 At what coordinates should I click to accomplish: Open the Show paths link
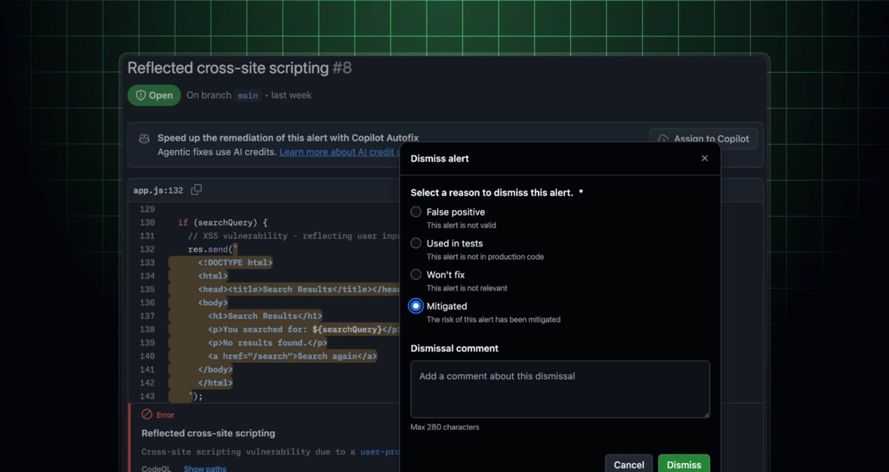click(x=205, y=469)
